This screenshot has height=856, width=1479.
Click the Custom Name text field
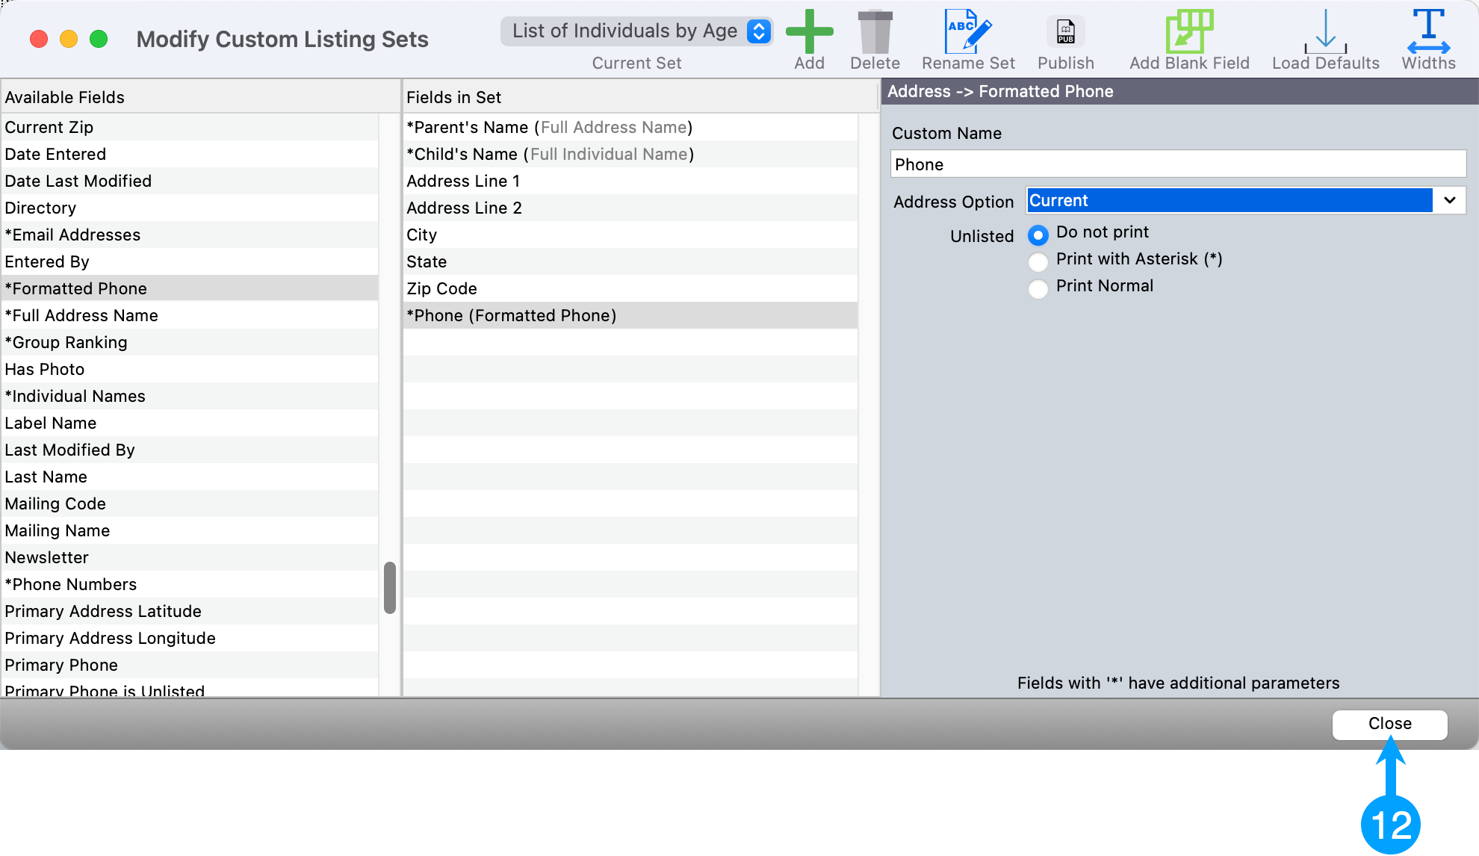pos(1178,164)
